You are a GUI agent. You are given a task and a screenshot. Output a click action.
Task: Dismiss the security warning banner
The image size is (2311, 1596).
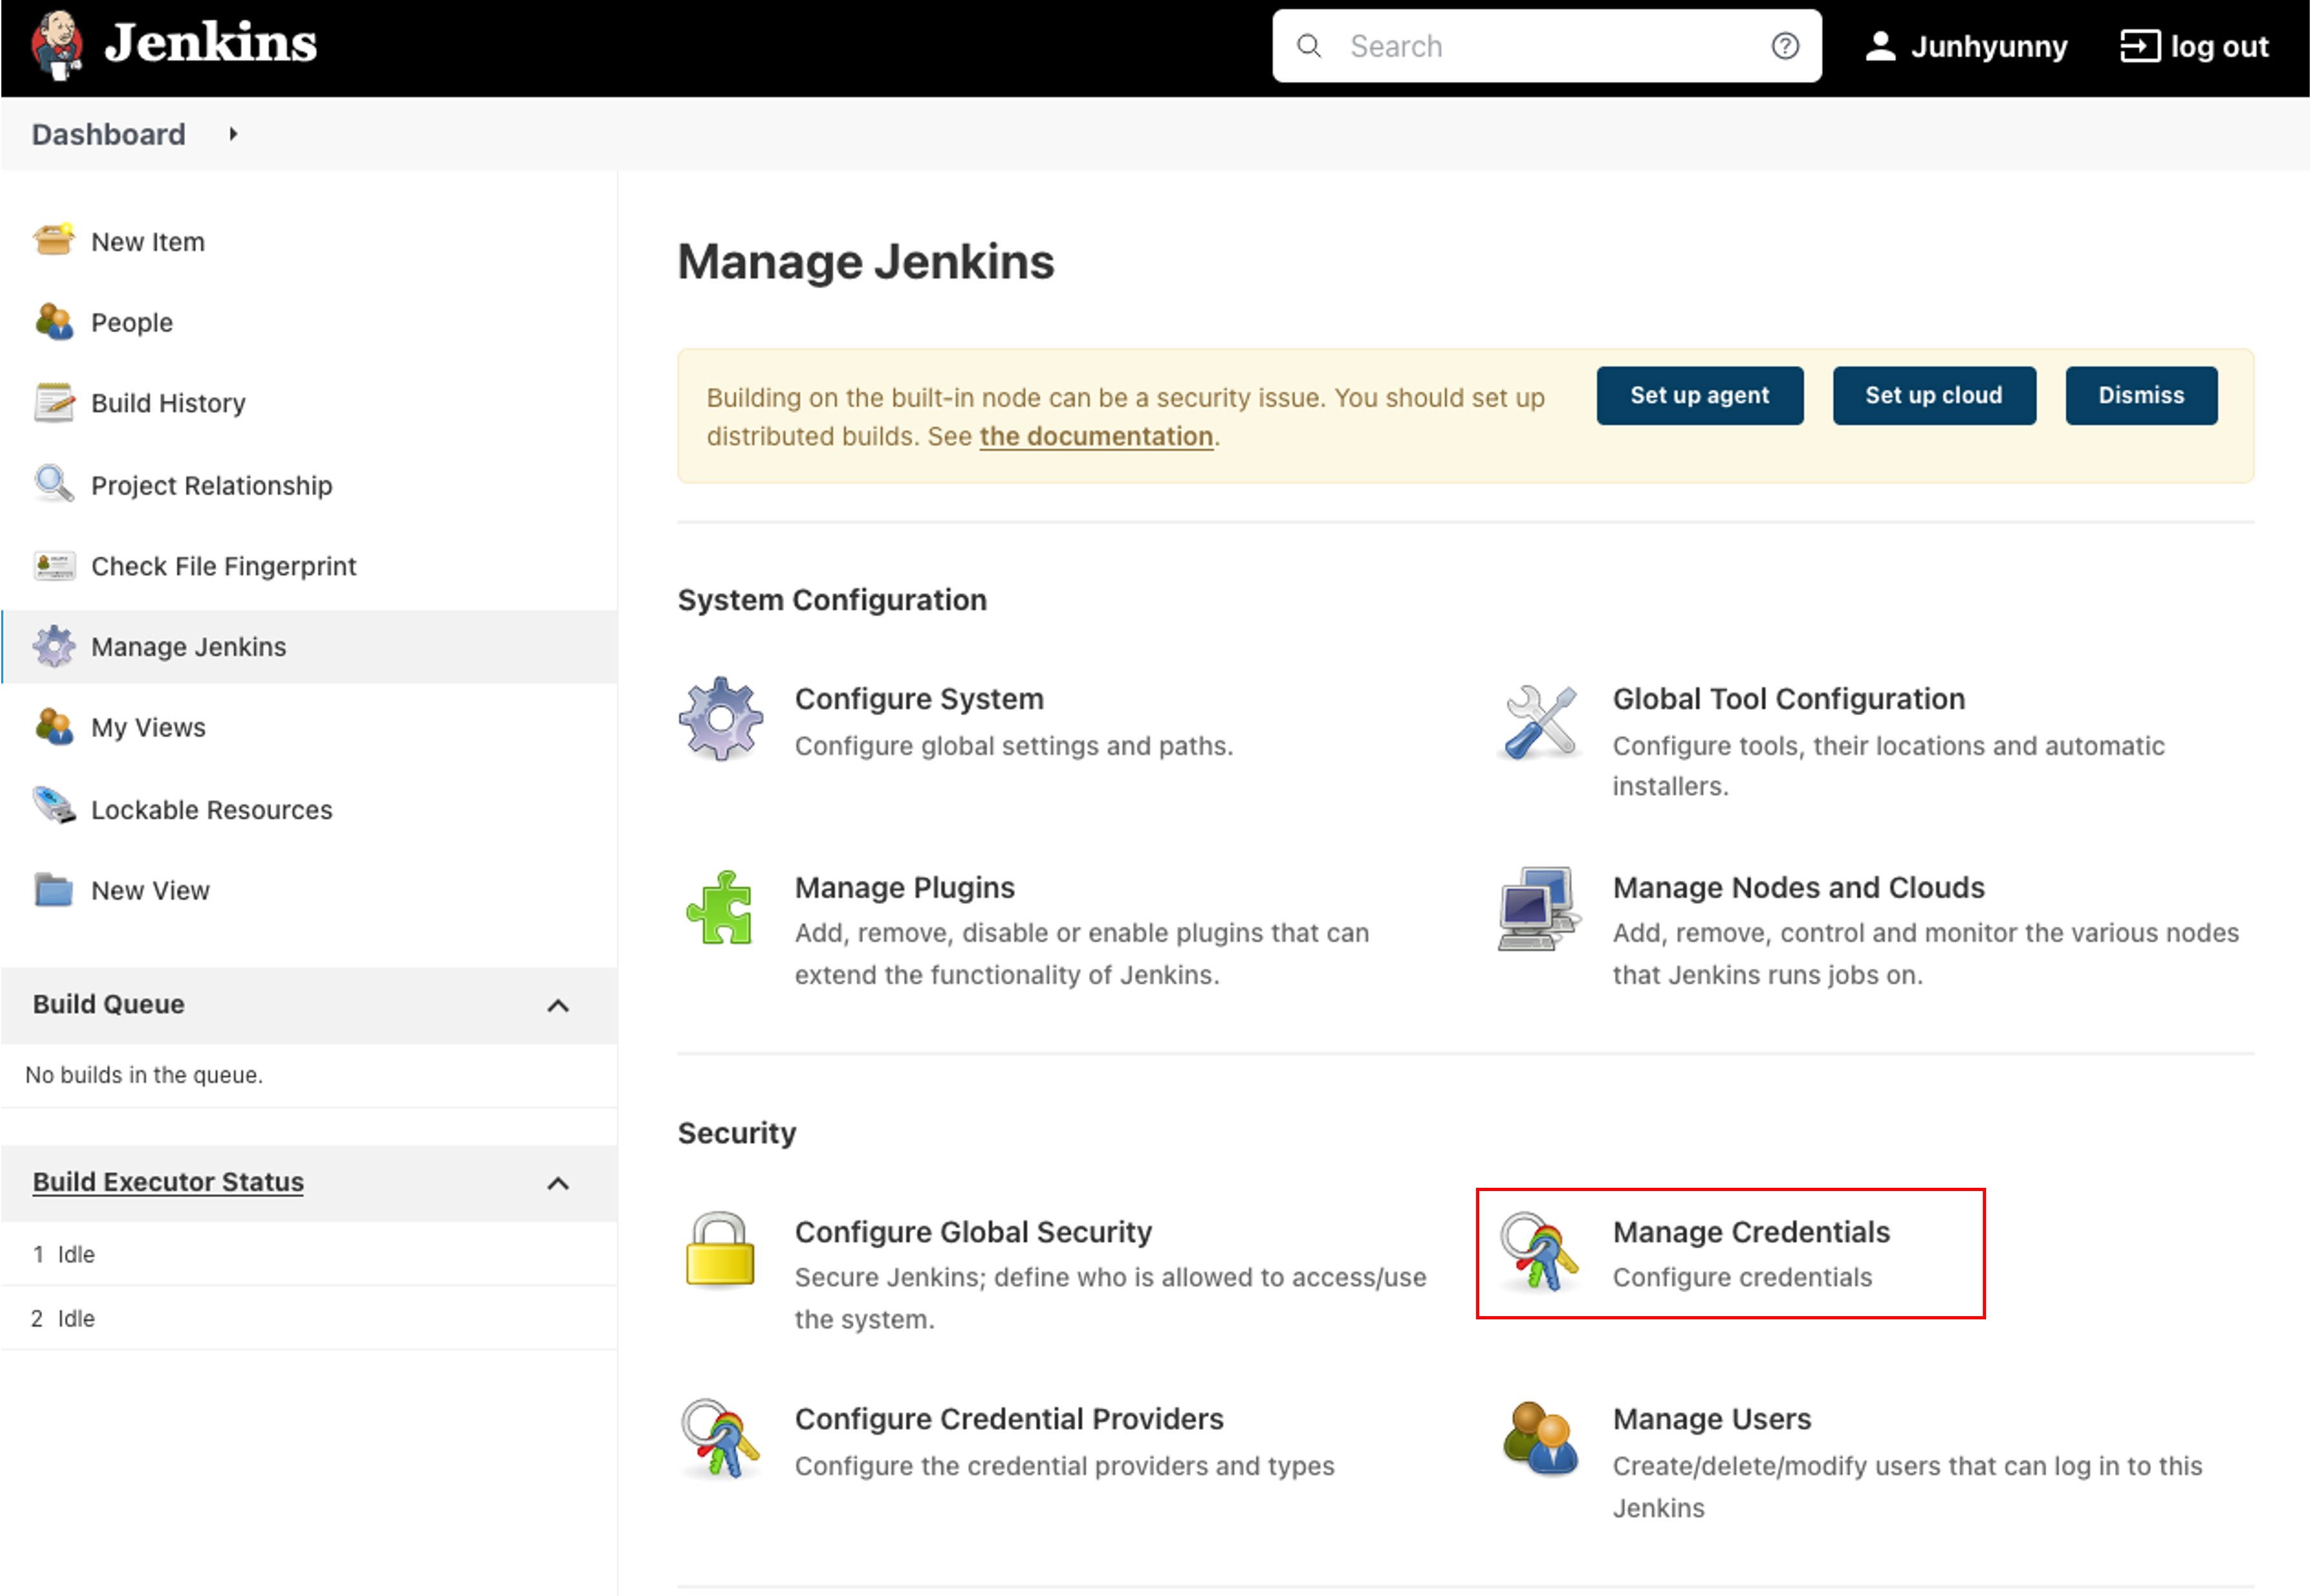coord(2140,396)
